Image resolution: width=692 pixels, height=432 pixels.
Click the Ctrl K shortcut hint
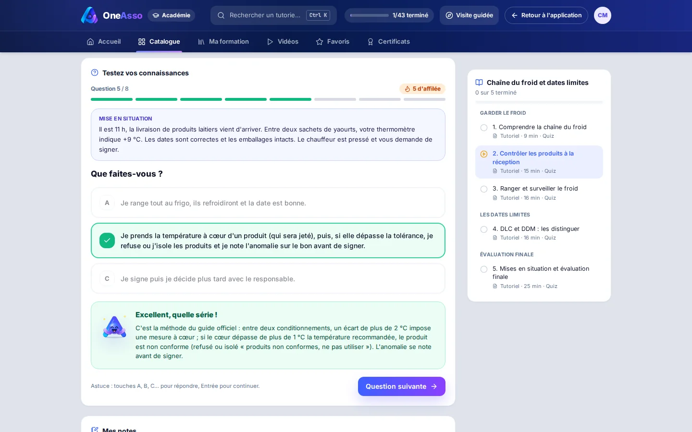318,15
